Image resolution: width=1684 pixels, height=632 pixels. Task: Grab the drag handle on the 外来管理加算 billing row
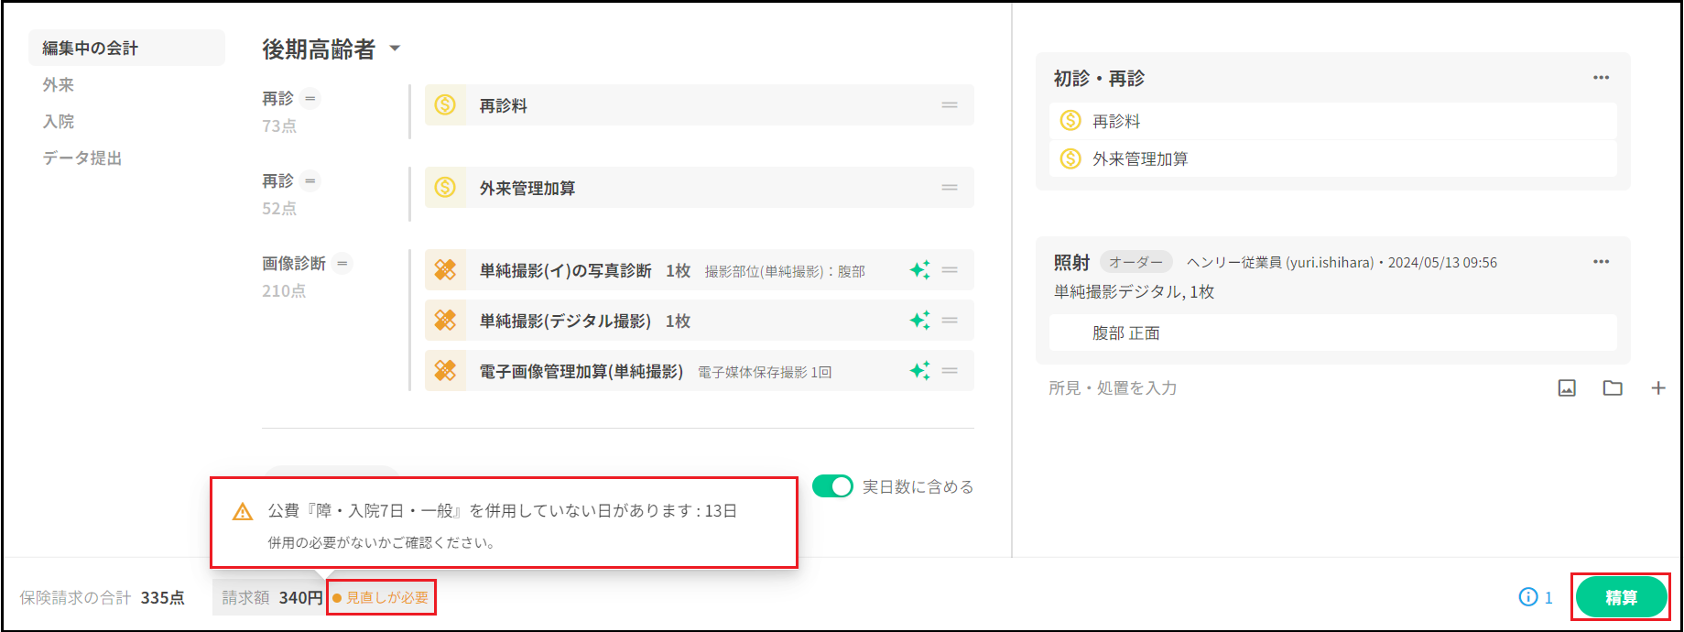pos(950,188)
